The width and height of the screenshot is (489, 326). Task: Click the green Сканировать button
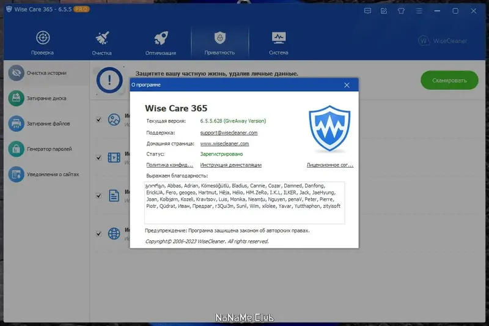449,81
